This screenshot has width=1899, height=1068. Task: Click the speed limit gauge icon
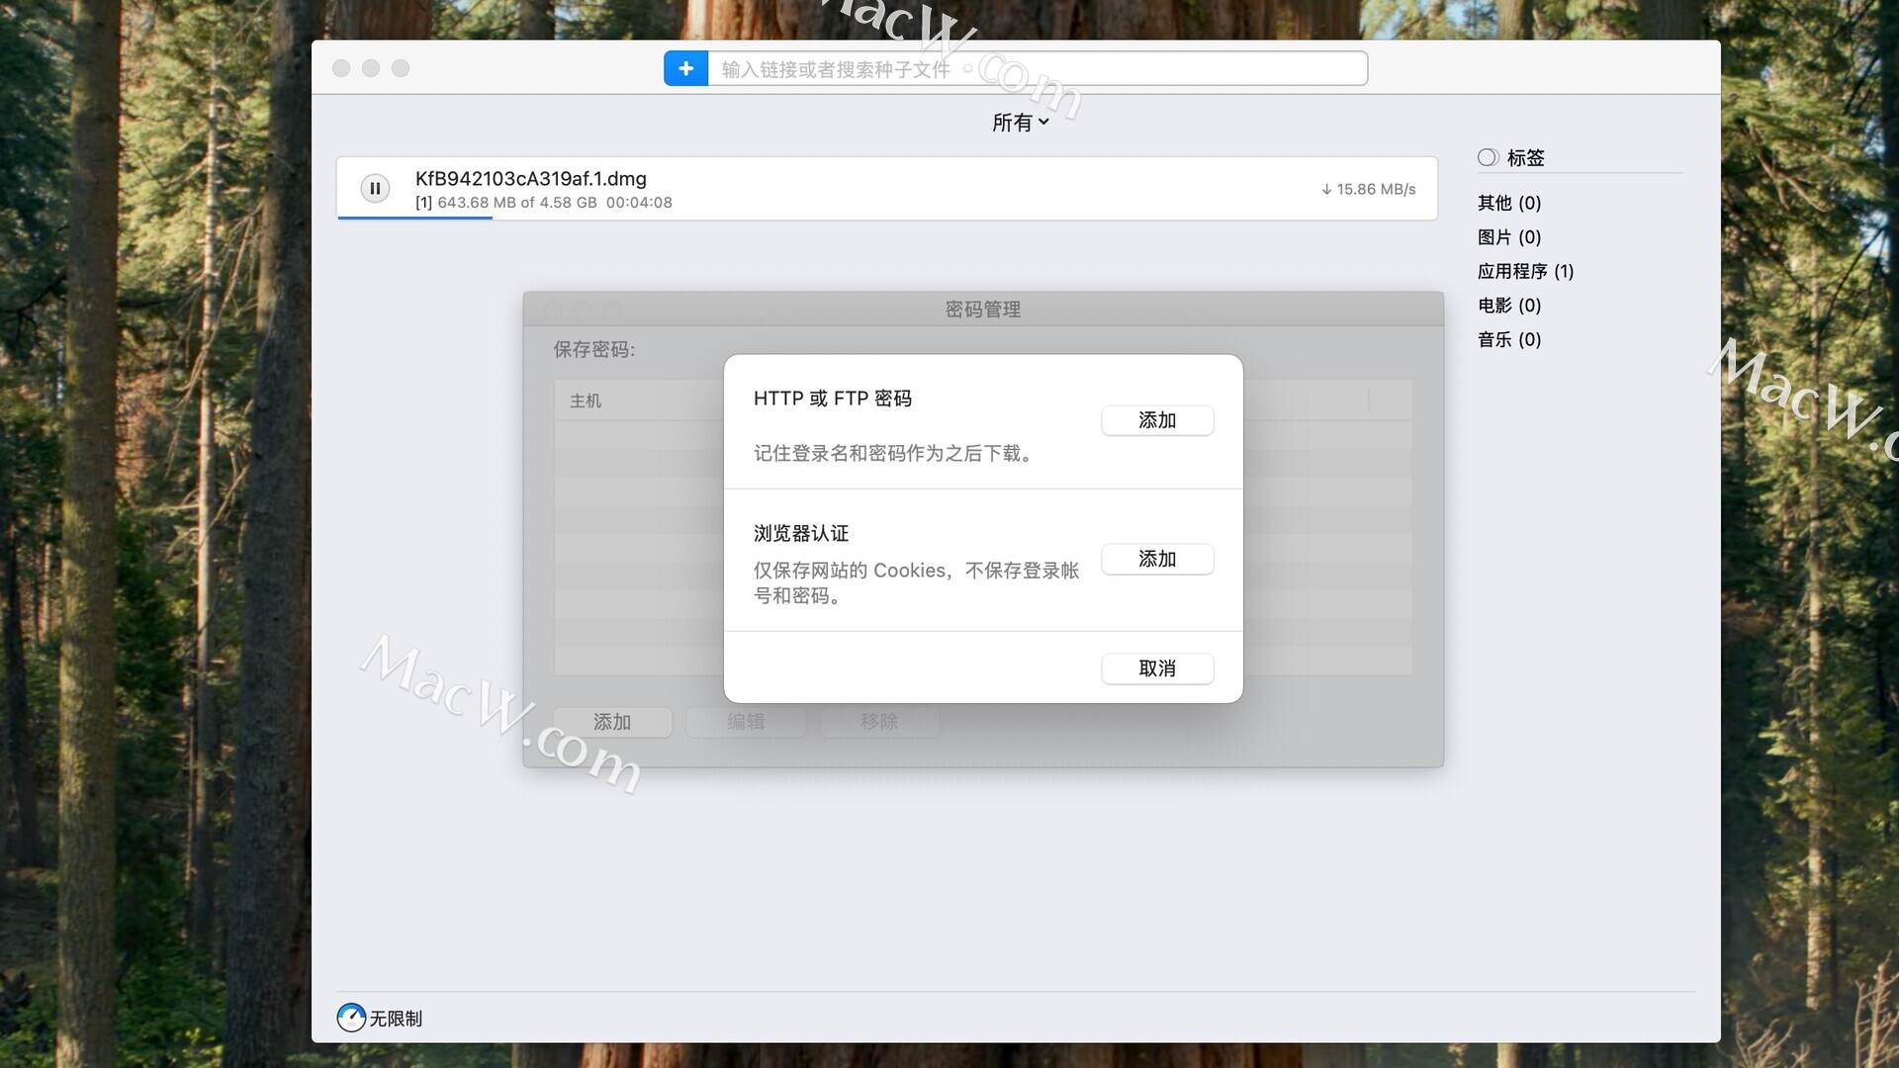351,1017
